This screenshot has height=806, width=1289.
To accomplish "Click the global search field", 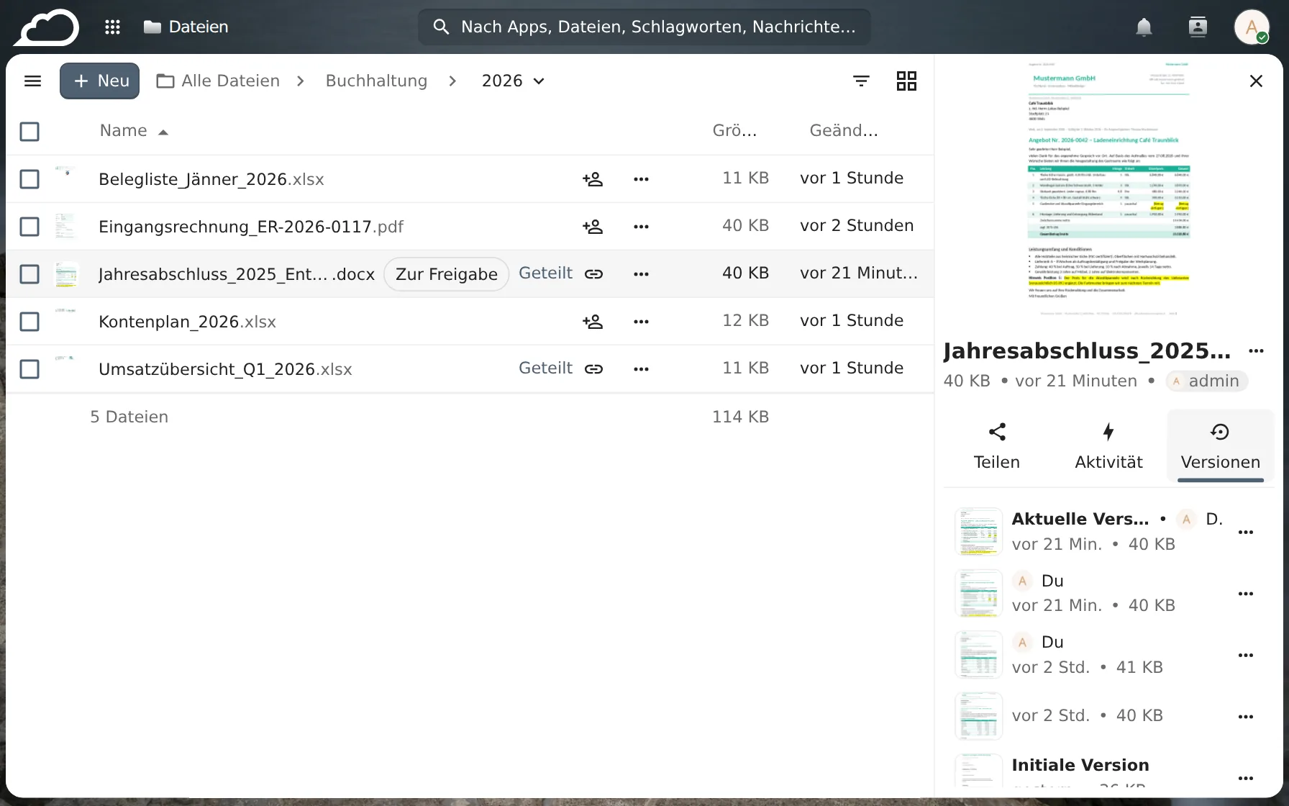I will click(644, 27).
